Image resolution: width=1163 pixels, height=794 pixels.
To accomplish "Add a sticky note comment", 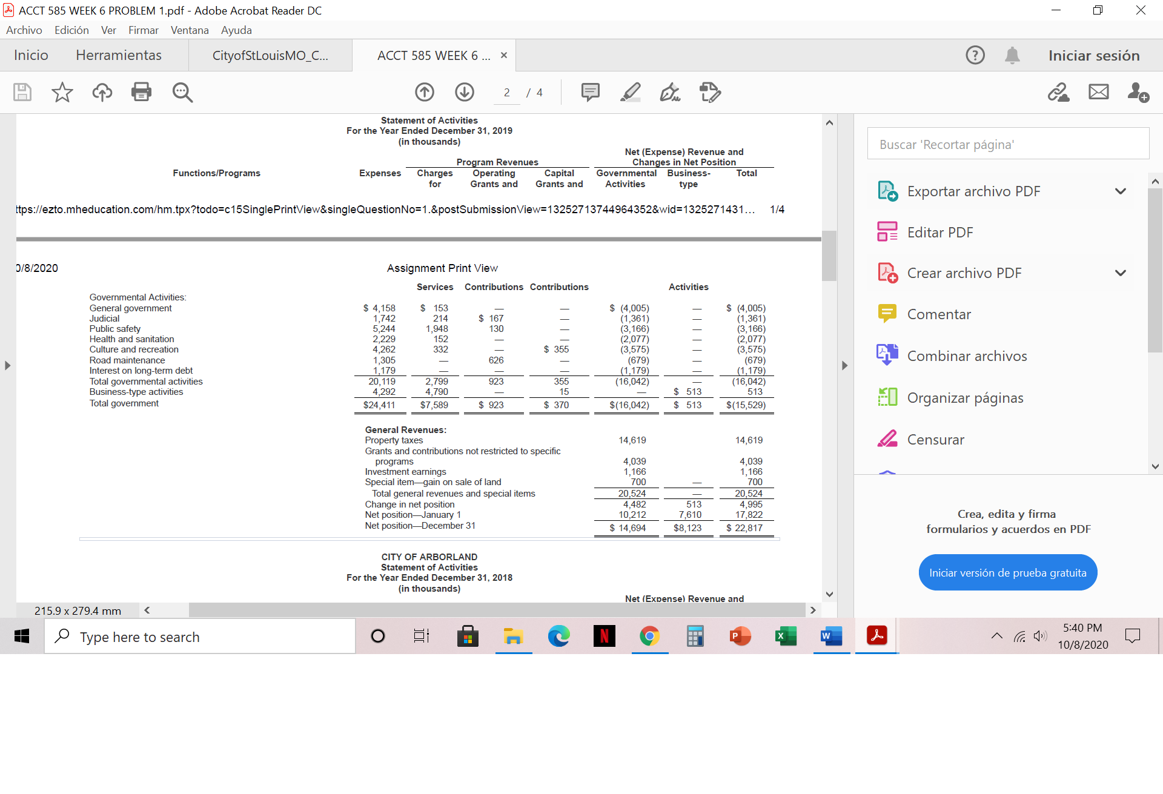I will coord(591,92).
